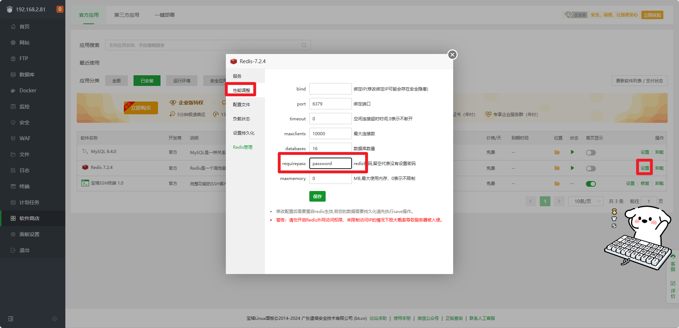Filter by 运行环境 category
679x328 pixels.
tap(182, 81)
